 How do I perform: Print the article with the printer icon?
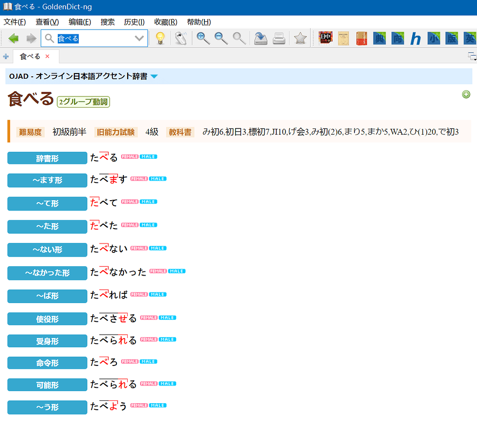coord(279,38)
